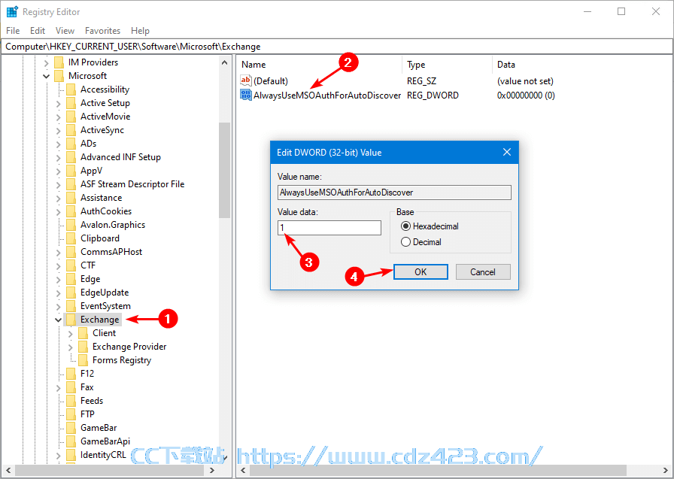Click the 0x00000000 (0) data value
Image resolution: width=674 pixels, height=479 pixels.
coord(526,95)
